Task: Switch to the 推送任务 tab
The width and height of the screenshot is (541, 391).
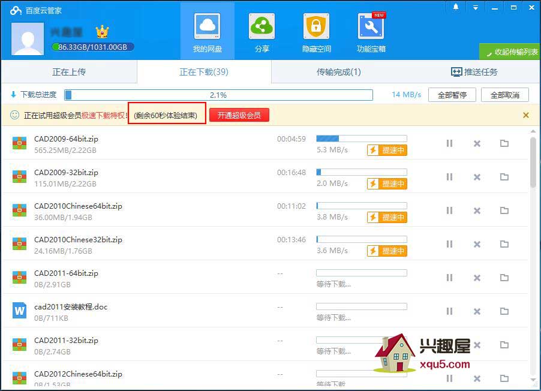Action: tap(474, 72)
